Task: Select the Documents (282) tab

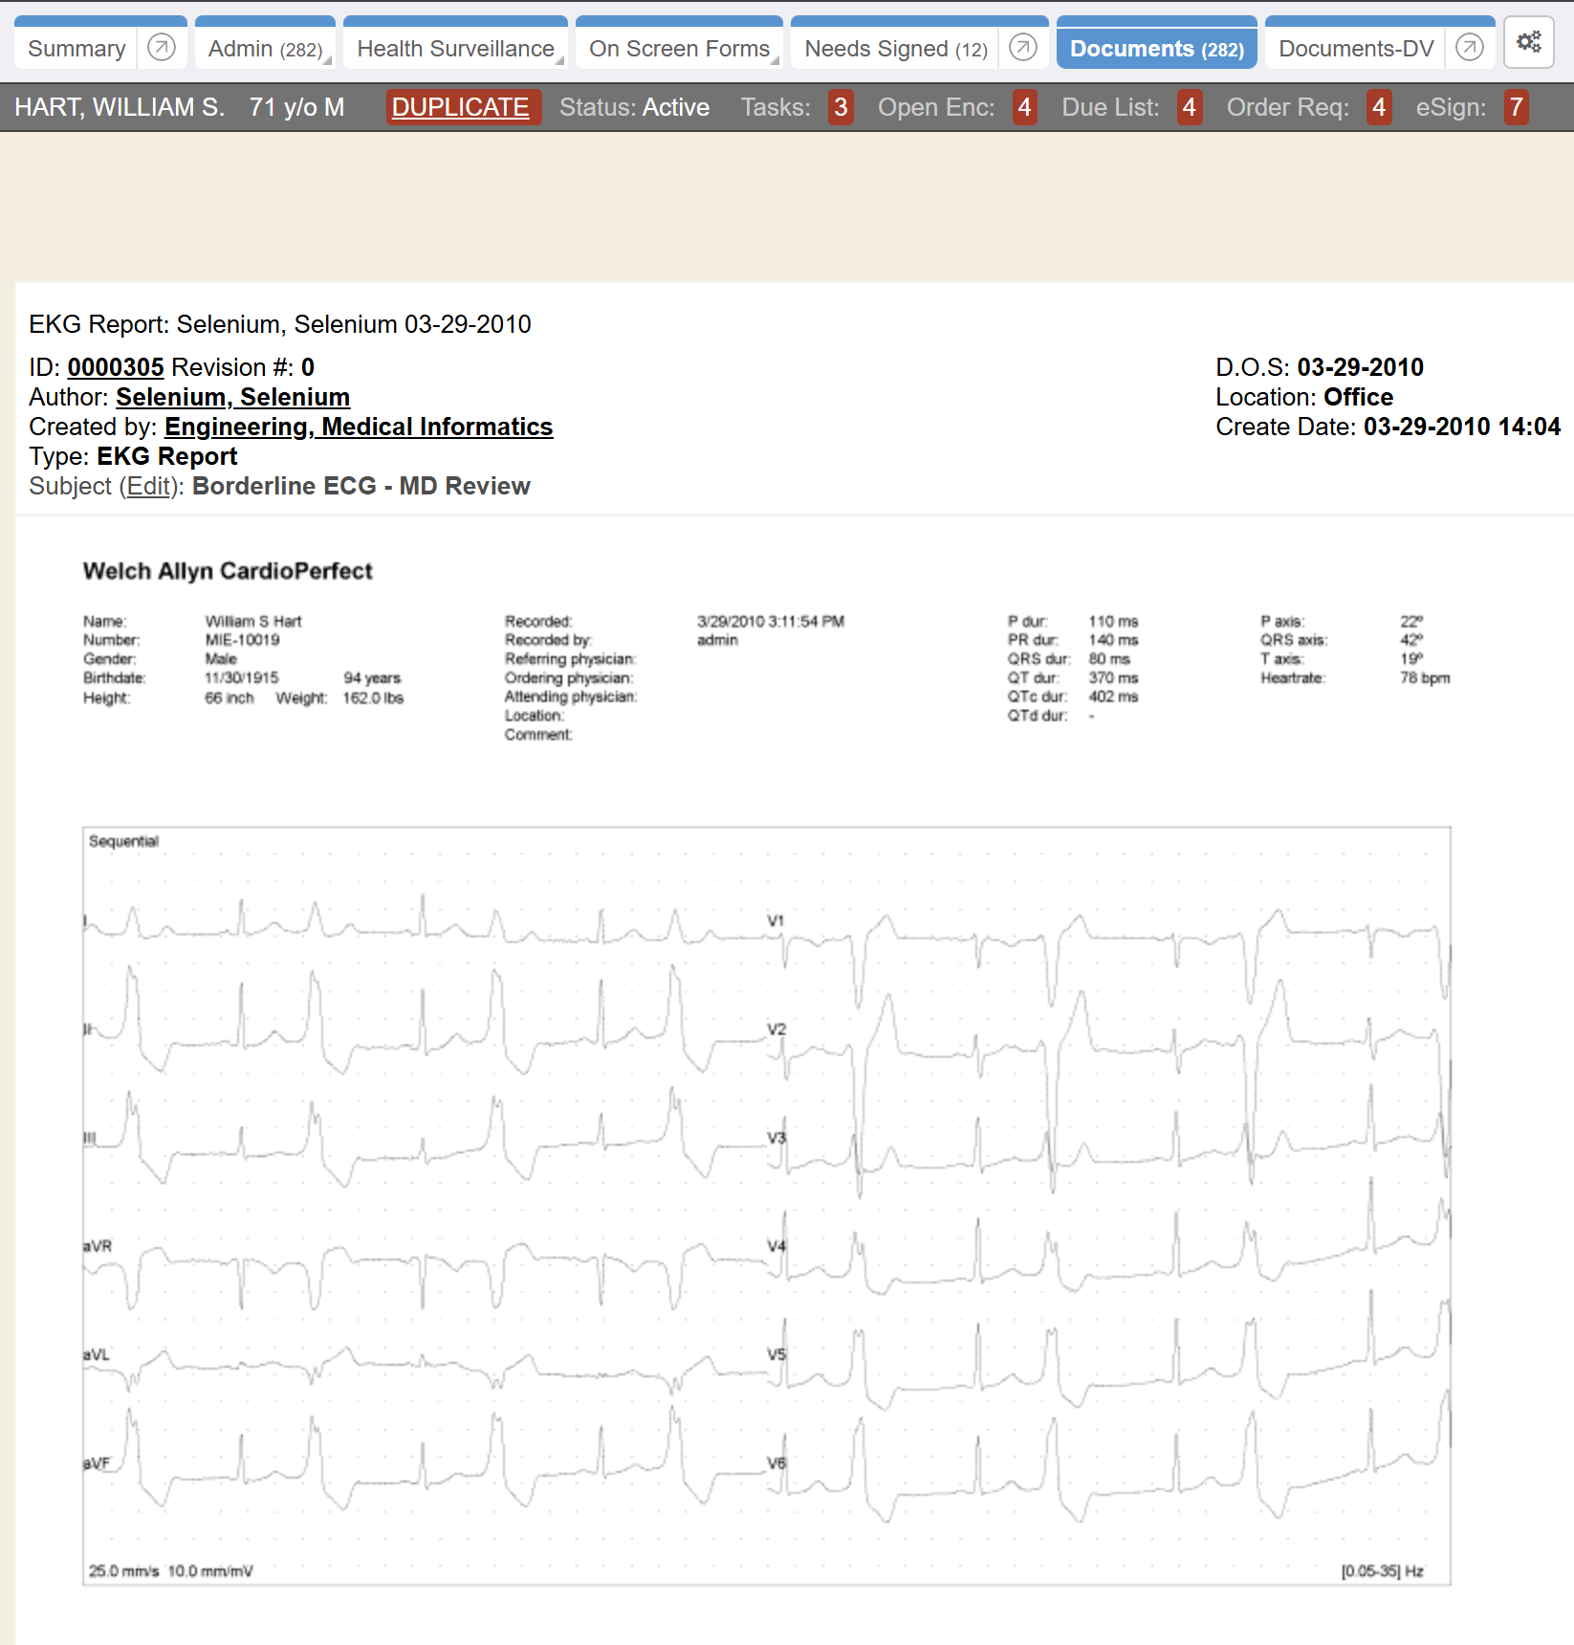Action: click(x=1156, y=49)
